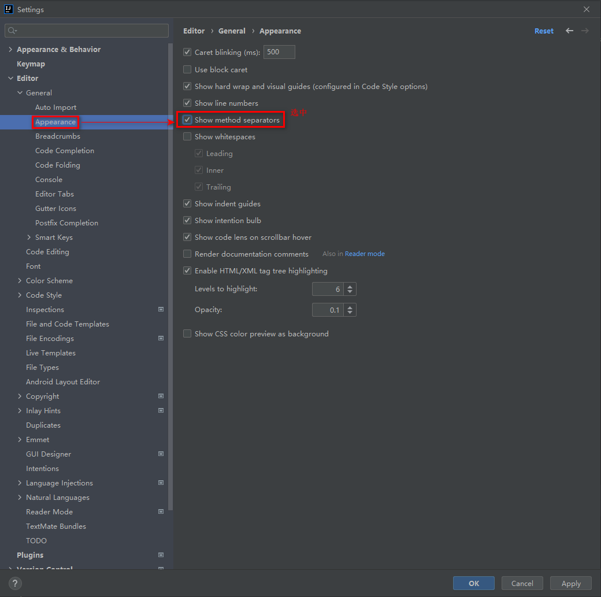Click project-level icon beside Inlay Hints
This screenshot has width=601, height=597.
point(161,411)
